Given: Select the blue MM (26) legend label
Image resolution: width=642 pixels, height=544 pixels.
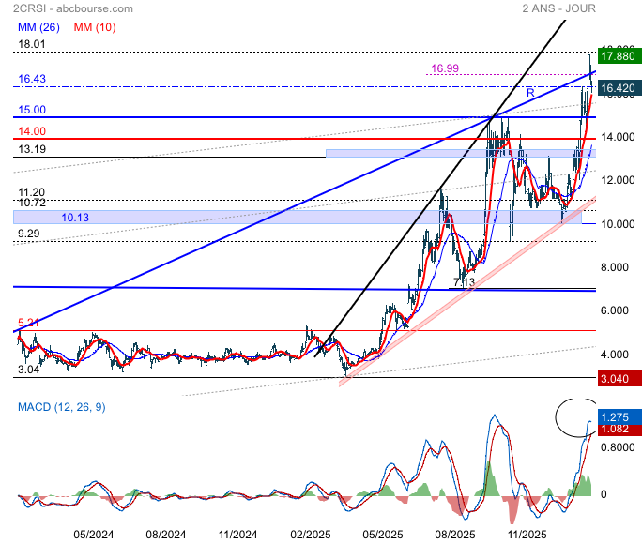Looking at the screenshot, I should coord(38,27).
